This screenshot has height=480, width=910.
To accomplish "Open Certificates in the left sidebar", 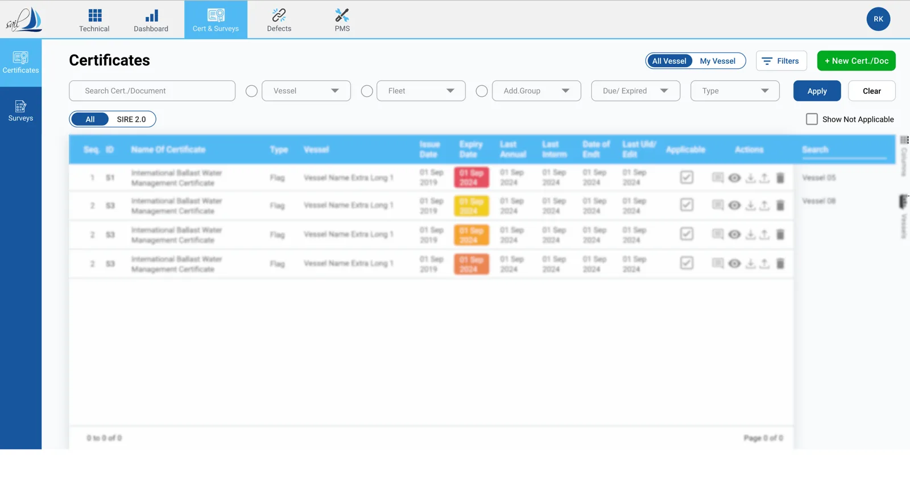I will [x=20, y=63].
